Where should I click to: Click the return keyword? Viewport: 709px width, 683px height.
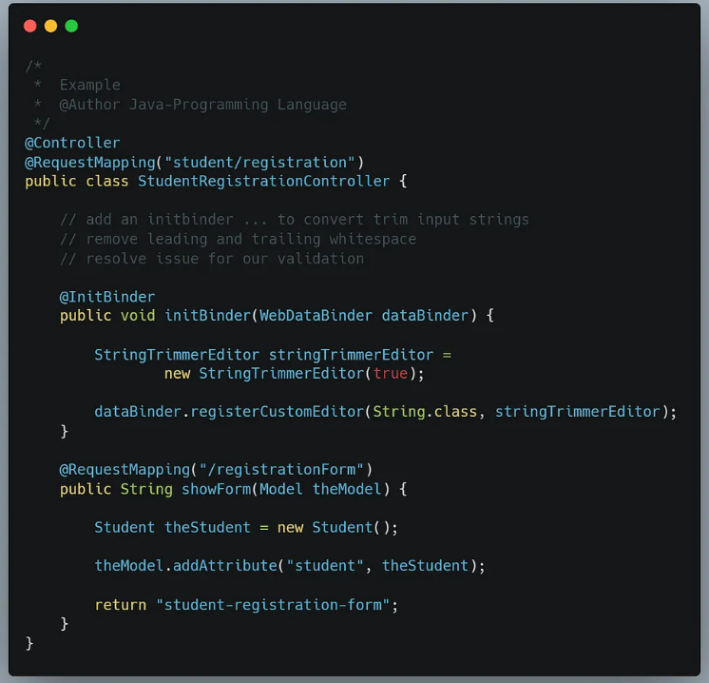pyautogui.click(x=120, y=605)
